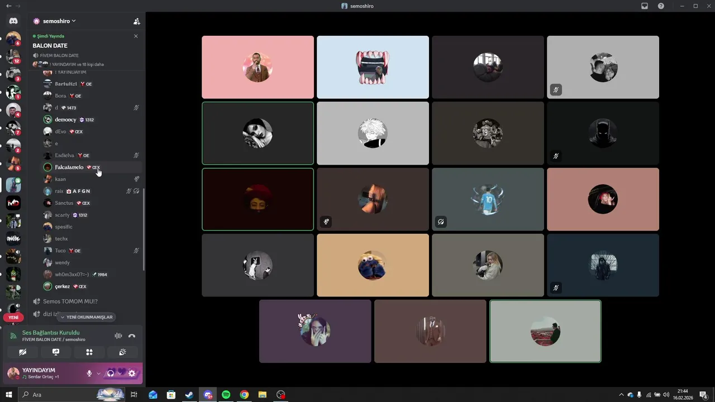Screen dimensions: 715x402
Task: Select user Falcatamelo in voice list
Action: [92, 167]
